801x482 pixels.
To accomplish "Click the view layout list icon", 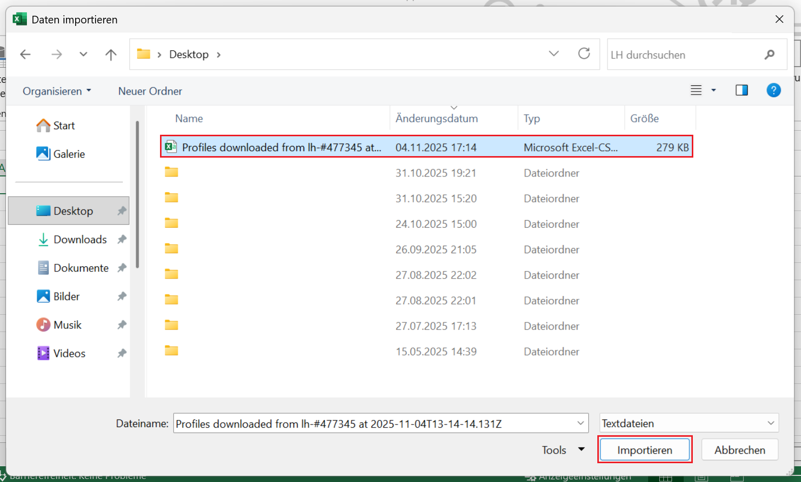I will pos(696,91).
